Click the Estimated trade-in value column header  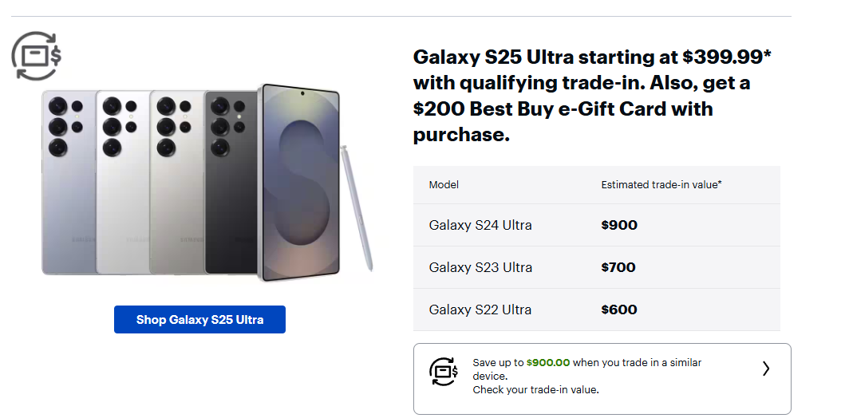coord(661,185)
